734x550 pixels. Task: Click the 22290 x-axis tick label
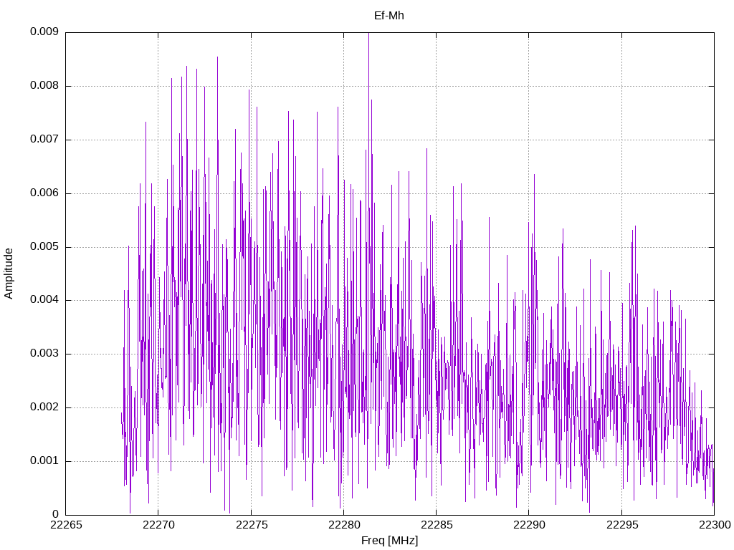pyautogui.click(x=529, y=525)
